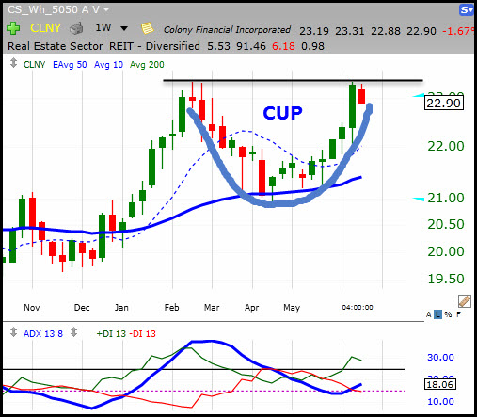Open the yellow notes icon
Screen dimensions: 477x417
(x=147, y=28)
